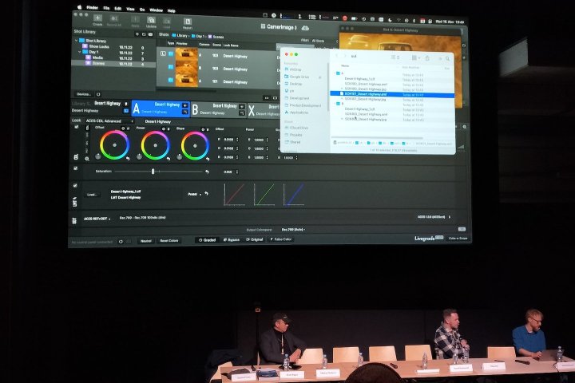Reset the Saturation slider with its undo arrow
Screen dimensions: 575x383
[x=207, y=172]
